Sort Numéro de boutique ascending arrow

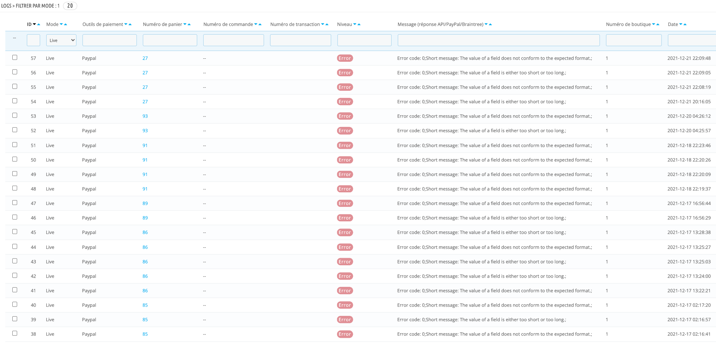658,24
